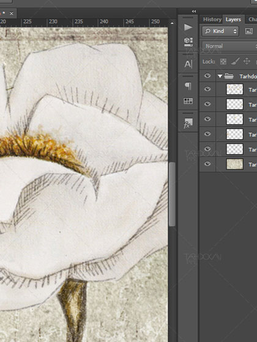The height and width of the screenshot is (342, 257).
Task: Click the vertical canvas scrollbar thumb
Action: click(172, 194)
